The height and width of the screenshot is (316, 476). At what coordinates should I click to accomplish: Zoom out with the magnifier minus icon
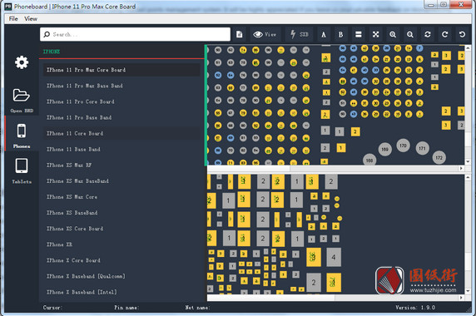[410, 35]
